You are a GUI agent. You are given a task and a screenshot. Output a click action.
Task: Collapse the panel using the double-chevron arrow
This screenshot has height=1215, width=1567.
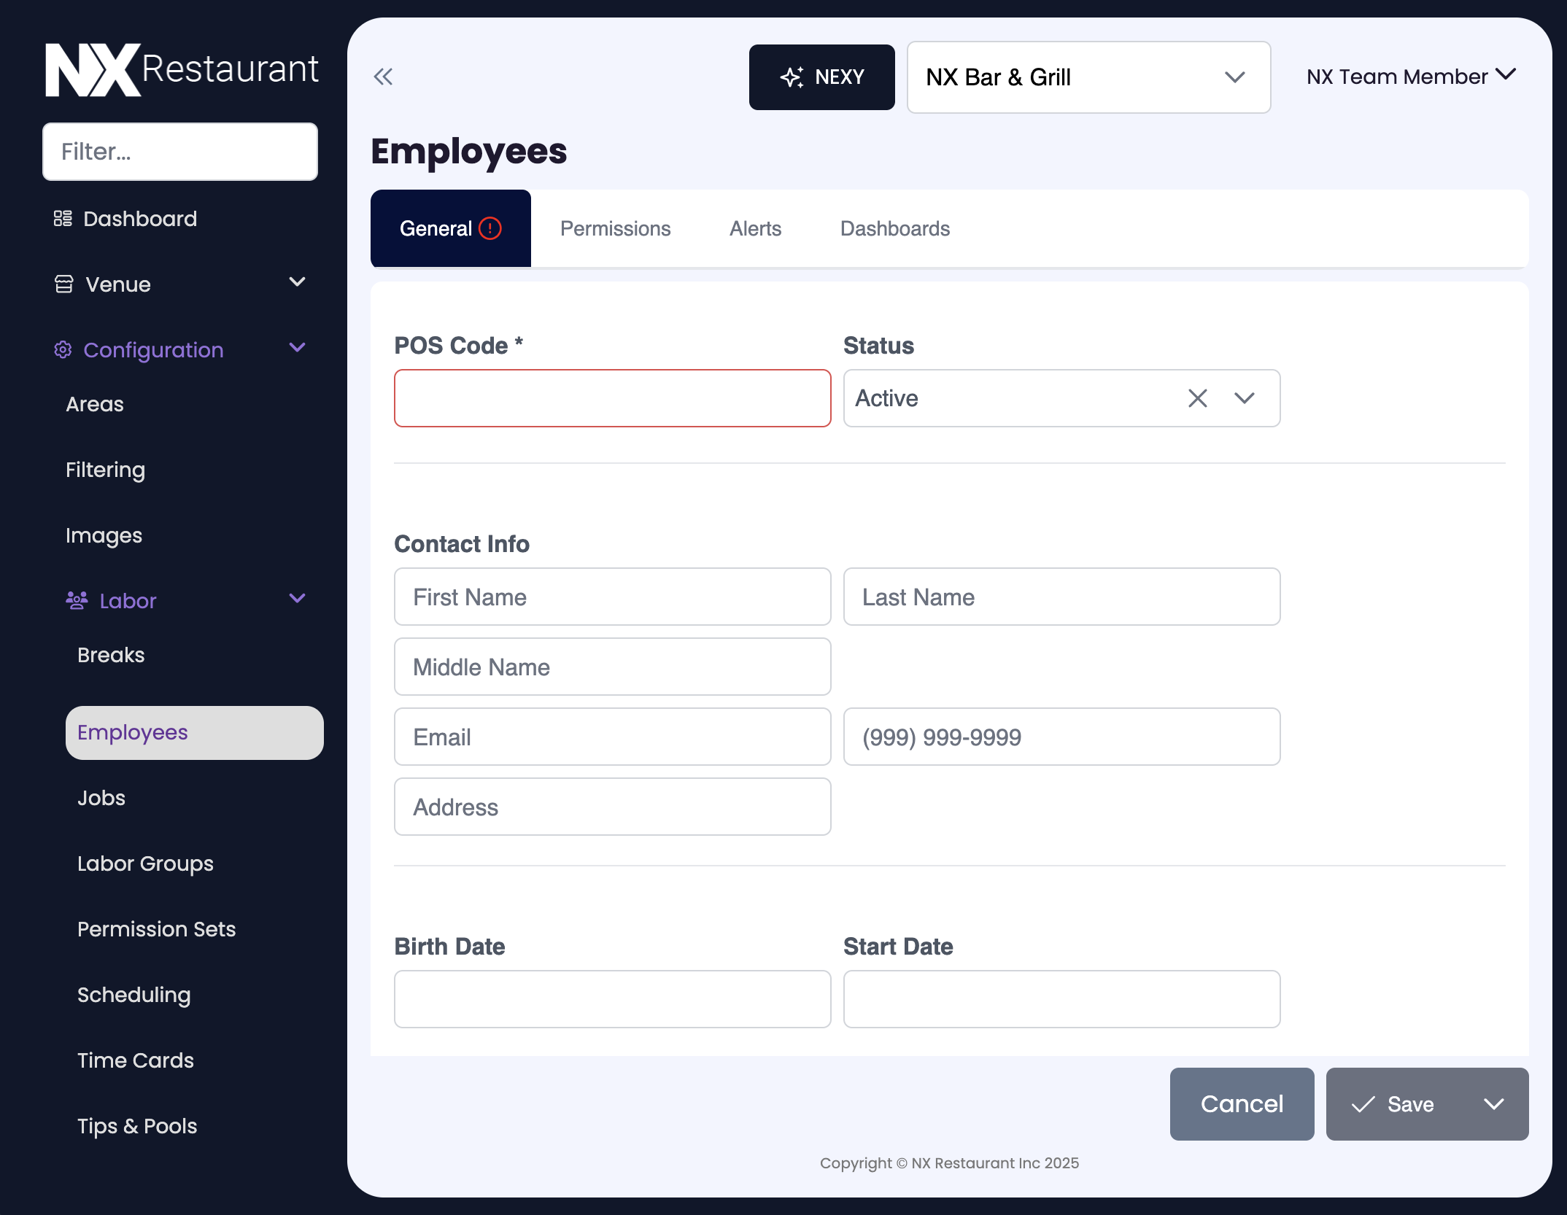382,77
